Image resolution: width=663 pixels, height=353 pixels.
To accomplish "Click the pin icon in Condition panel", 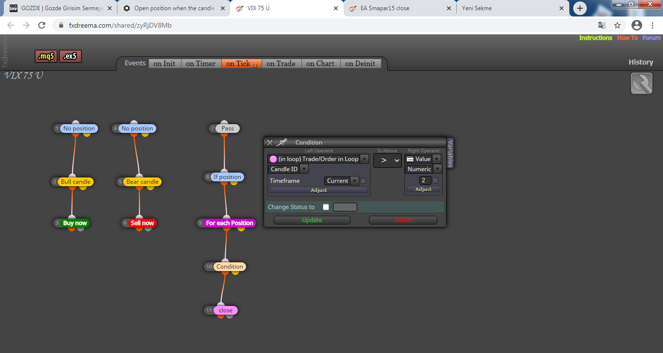I will click(282, 142).
